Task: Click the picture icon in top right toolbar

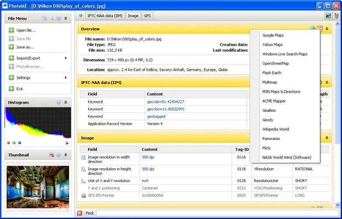Action: pos(328,16)
